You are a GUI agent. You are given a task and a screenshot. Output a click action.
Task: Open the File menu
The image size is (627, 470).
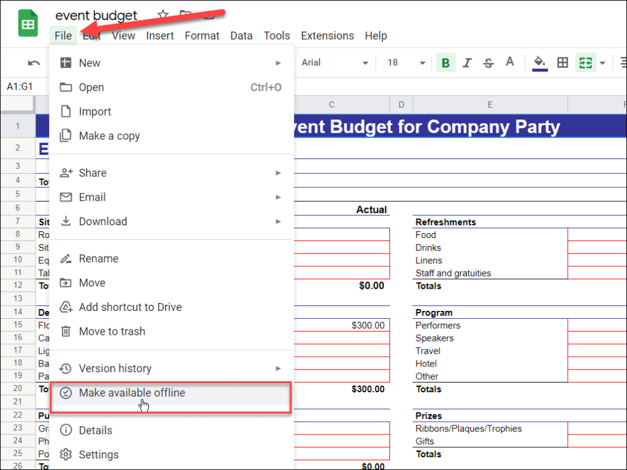click(x=63, y=35)
